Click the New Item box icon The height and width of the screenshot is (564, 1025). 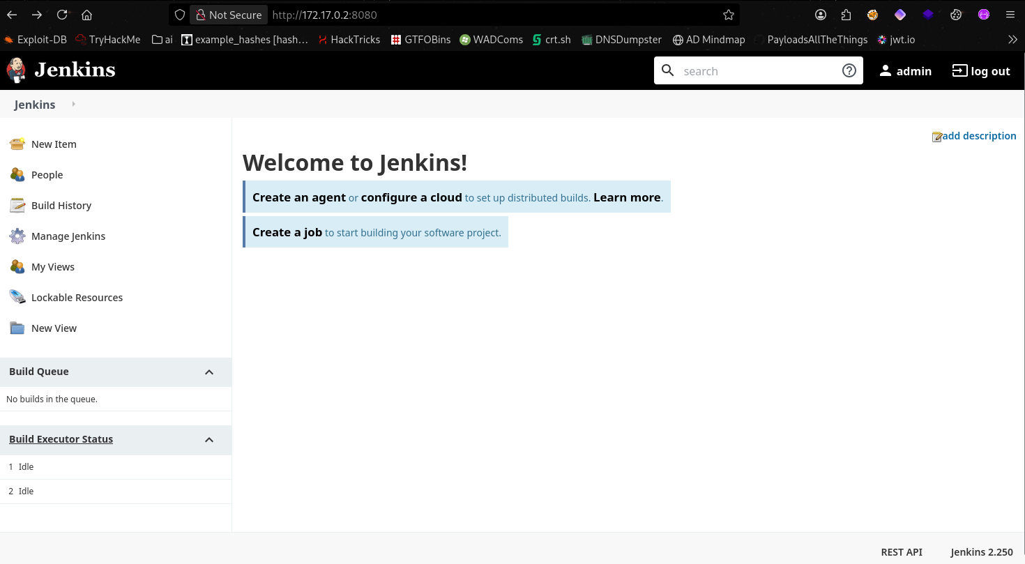pos(17,144)
